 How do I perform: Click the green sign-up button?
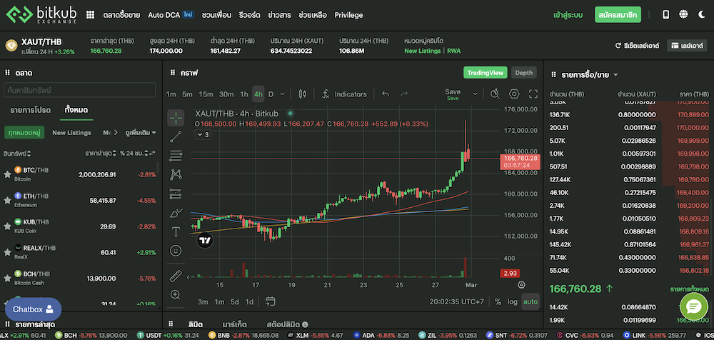point(618,14)
